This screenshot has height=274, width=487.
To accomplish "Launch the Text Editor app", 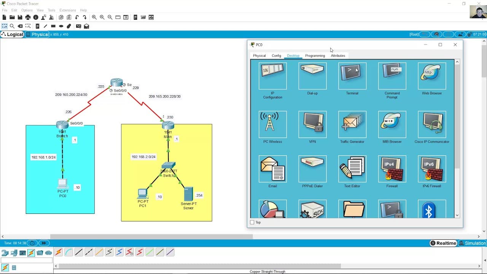I will [x=352, y=169].
